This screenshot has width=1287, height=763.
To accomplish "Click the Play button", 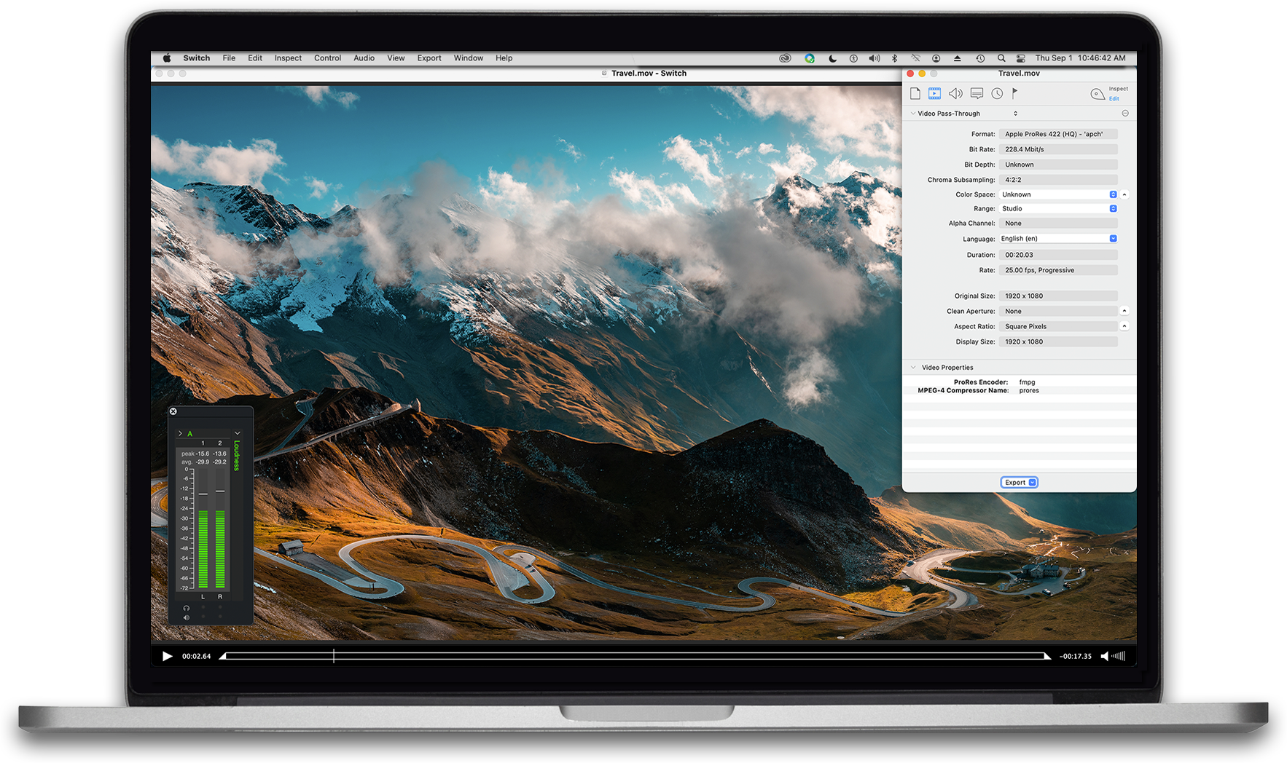I will pos(167,656).
